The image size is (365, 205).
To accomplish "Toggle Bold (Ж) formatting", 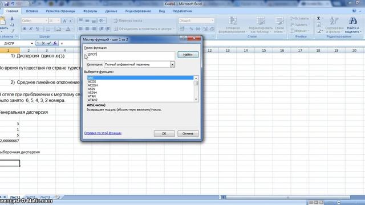I will coord(24,29).
